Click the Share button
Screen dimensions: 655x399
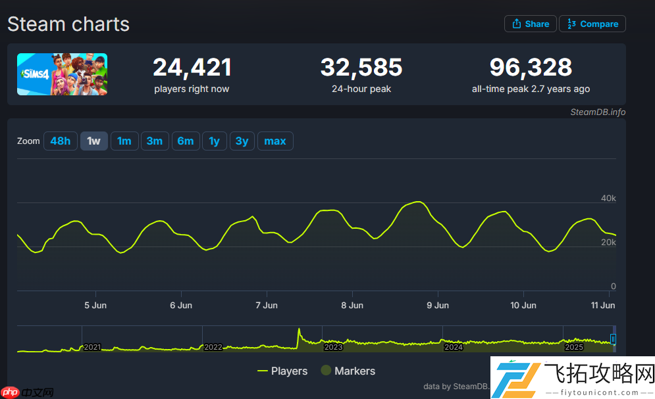531,24
